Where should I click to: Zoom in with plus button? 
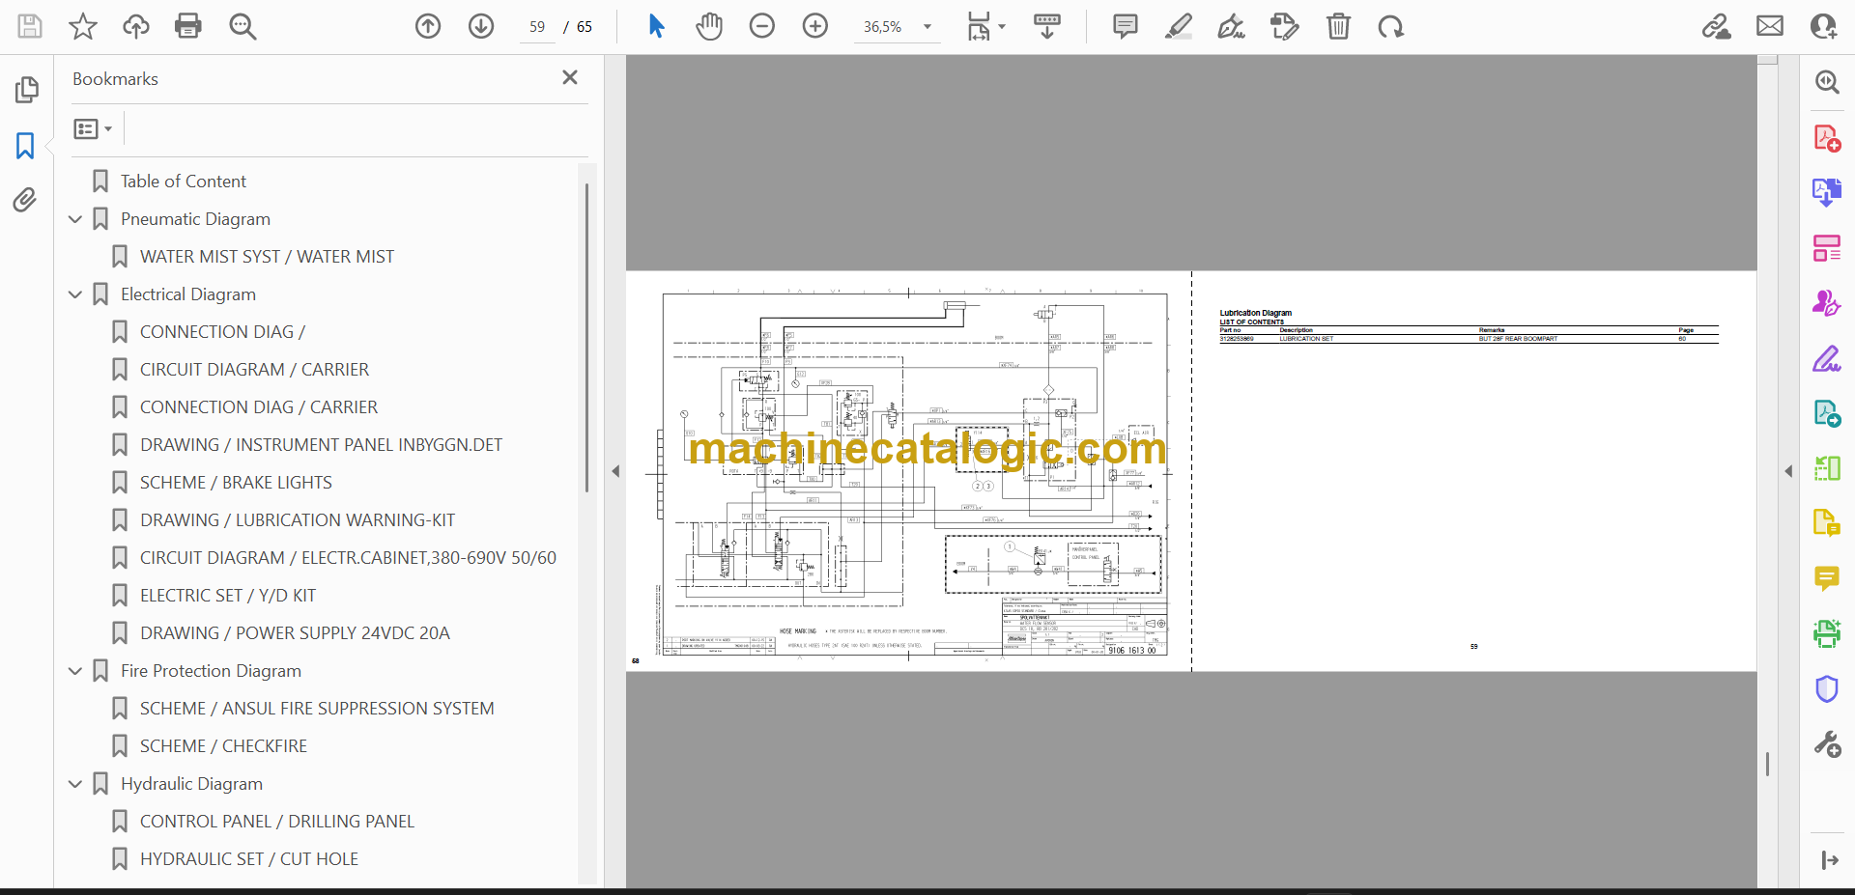[x=815, y=26]
